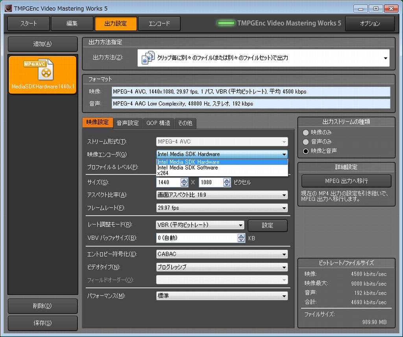Click the 削除(D) button
Viewport: 403px width, 337px height.
[43, 306]
